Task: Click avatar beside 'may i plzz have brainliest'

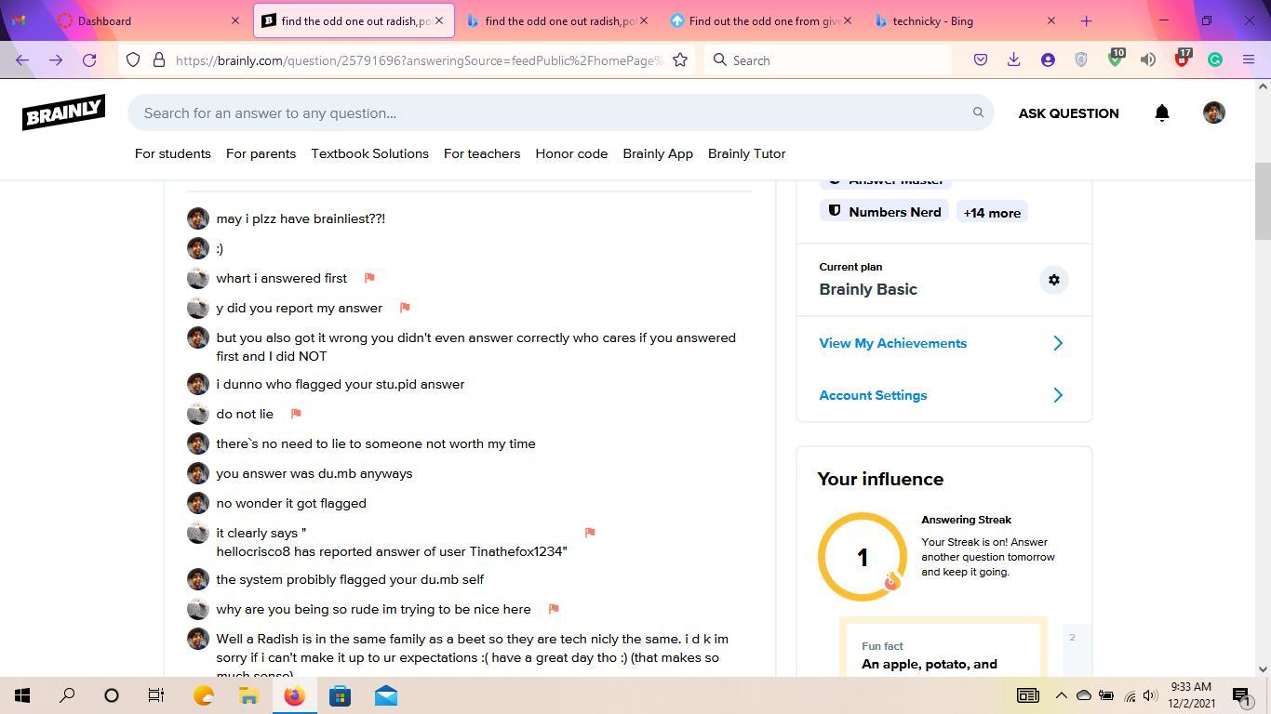Action: pyautogui.click(x=197, y=218)
